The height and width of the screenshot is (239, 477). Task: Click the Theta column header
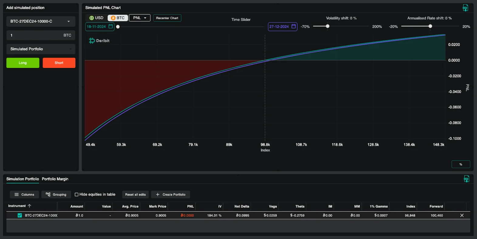pos(300,206)
